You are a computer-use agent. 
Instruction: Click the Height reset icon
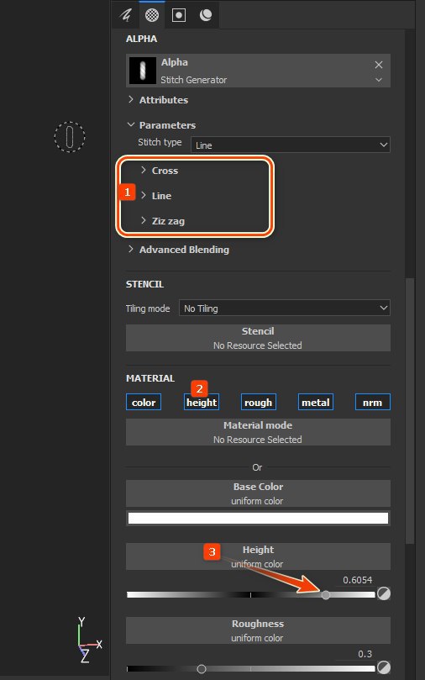383,593
